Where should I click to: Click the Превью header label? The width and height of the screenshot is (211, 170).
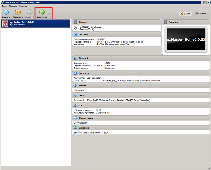173,22
